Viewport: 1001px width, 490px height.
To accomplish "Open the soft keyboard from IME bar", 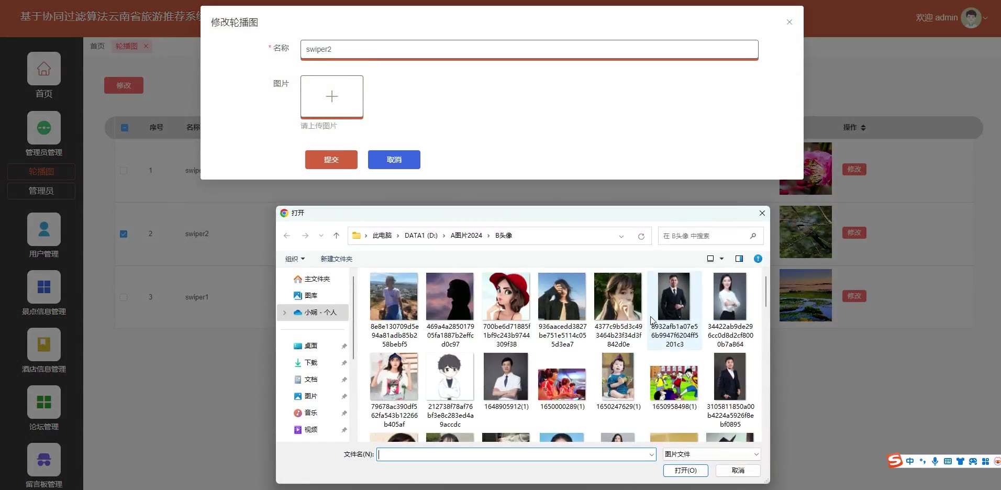I will click(948, 461).
